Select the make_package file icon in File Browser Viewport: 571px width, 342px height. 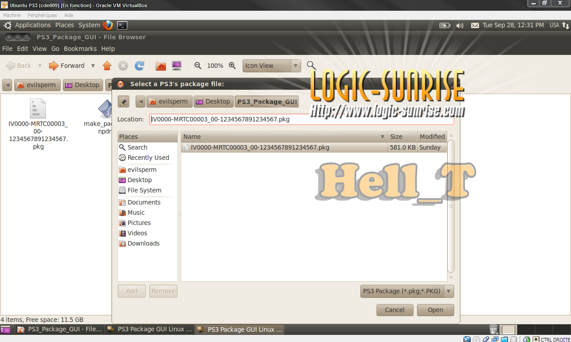point(105,108)
